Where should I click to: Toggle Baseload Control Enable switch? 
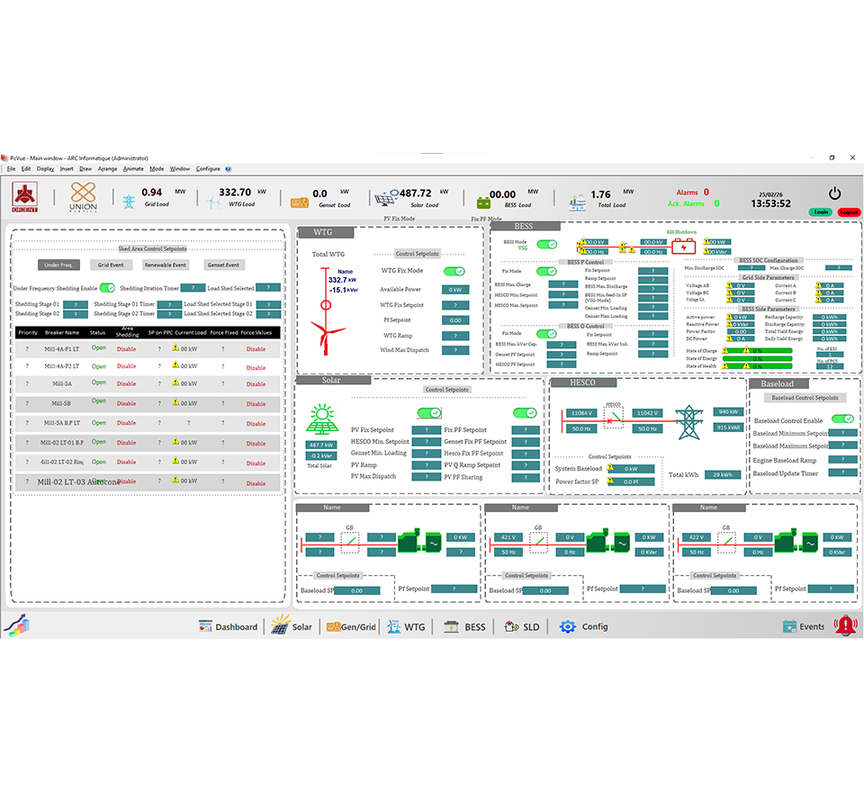(x=842, y=419)
